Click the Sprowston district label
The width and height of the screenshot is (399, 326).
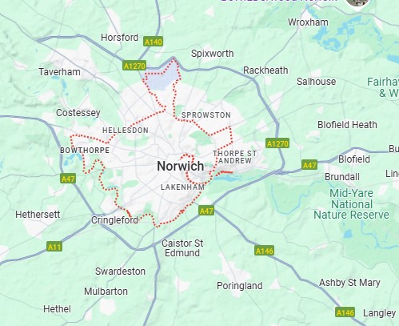pos(206,115)
